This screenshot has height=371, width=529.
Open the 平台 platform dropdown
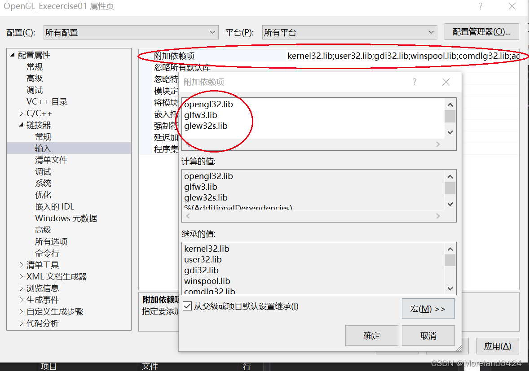[349, 32]
